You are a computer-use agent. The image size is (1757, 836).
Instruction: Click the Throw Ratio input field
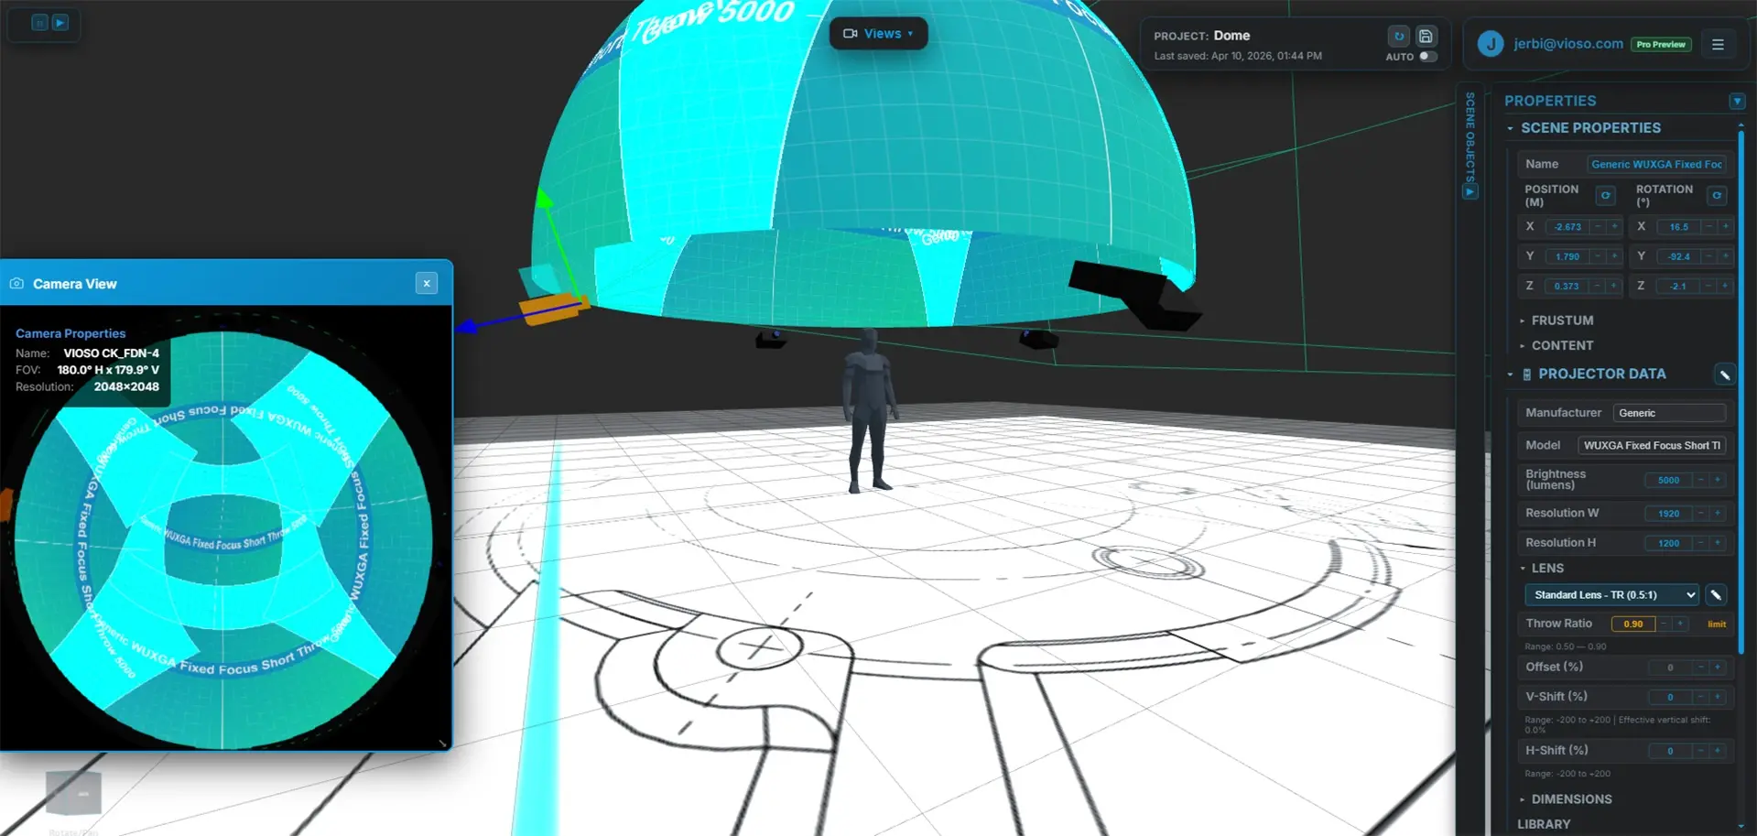1633,624
